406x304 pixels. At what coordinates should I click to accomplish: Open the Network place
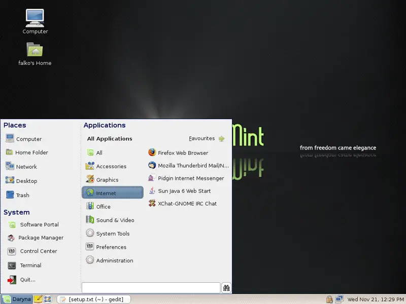click(x=21, y=167)
